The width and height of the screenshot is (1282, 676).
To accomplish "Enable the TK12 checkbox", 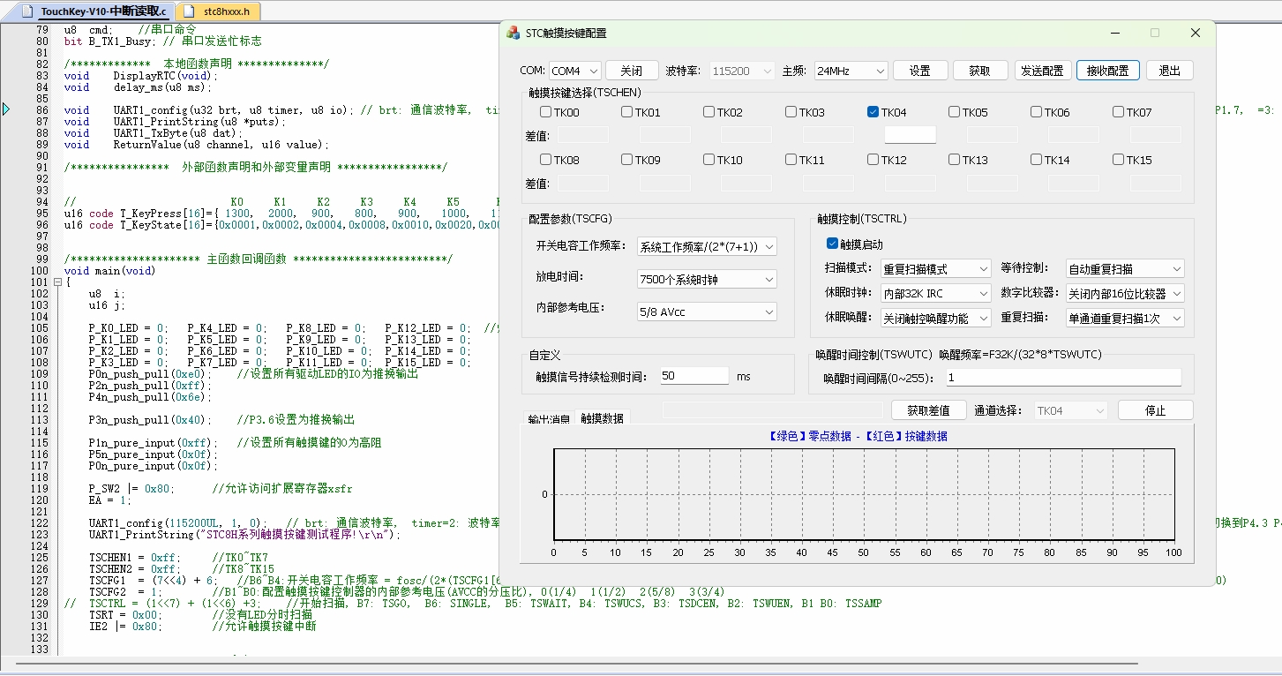I will coord(873,160).
